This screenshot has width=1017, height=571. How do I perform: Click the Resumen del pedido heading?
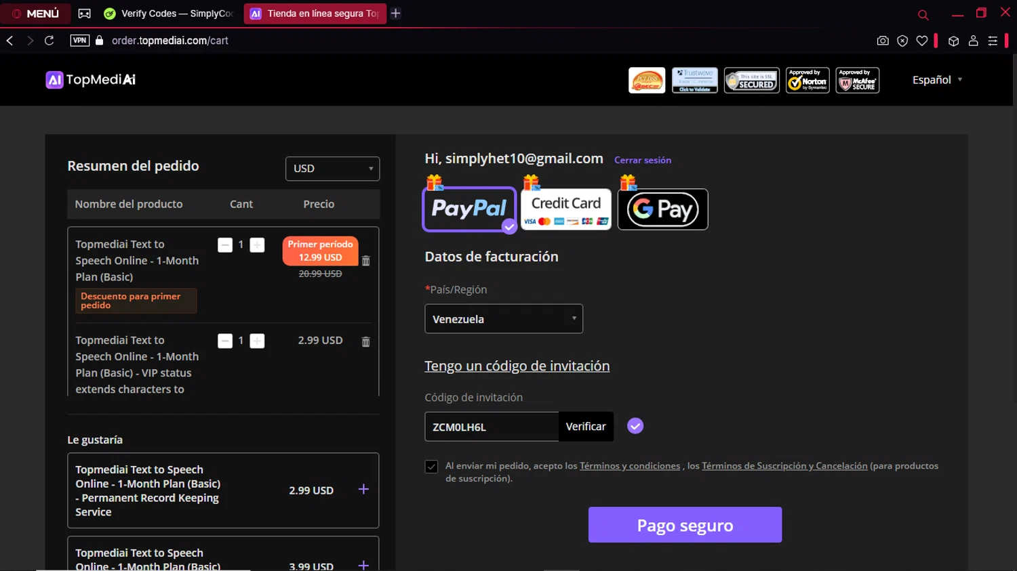point(133,166)
